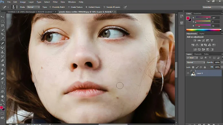
Task: Select the Eraser tool
Action: point(2,61)
